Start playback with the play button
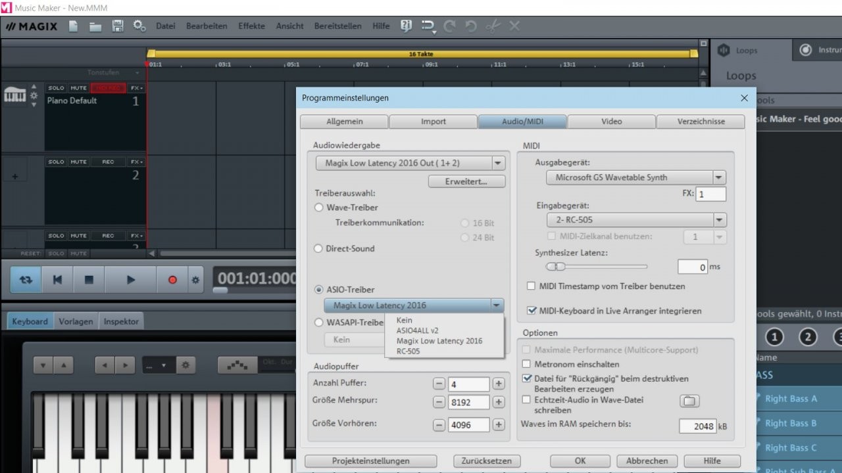The width and height of the screenshot is (842, 473). pyautogui.click(x=130, y=280)
